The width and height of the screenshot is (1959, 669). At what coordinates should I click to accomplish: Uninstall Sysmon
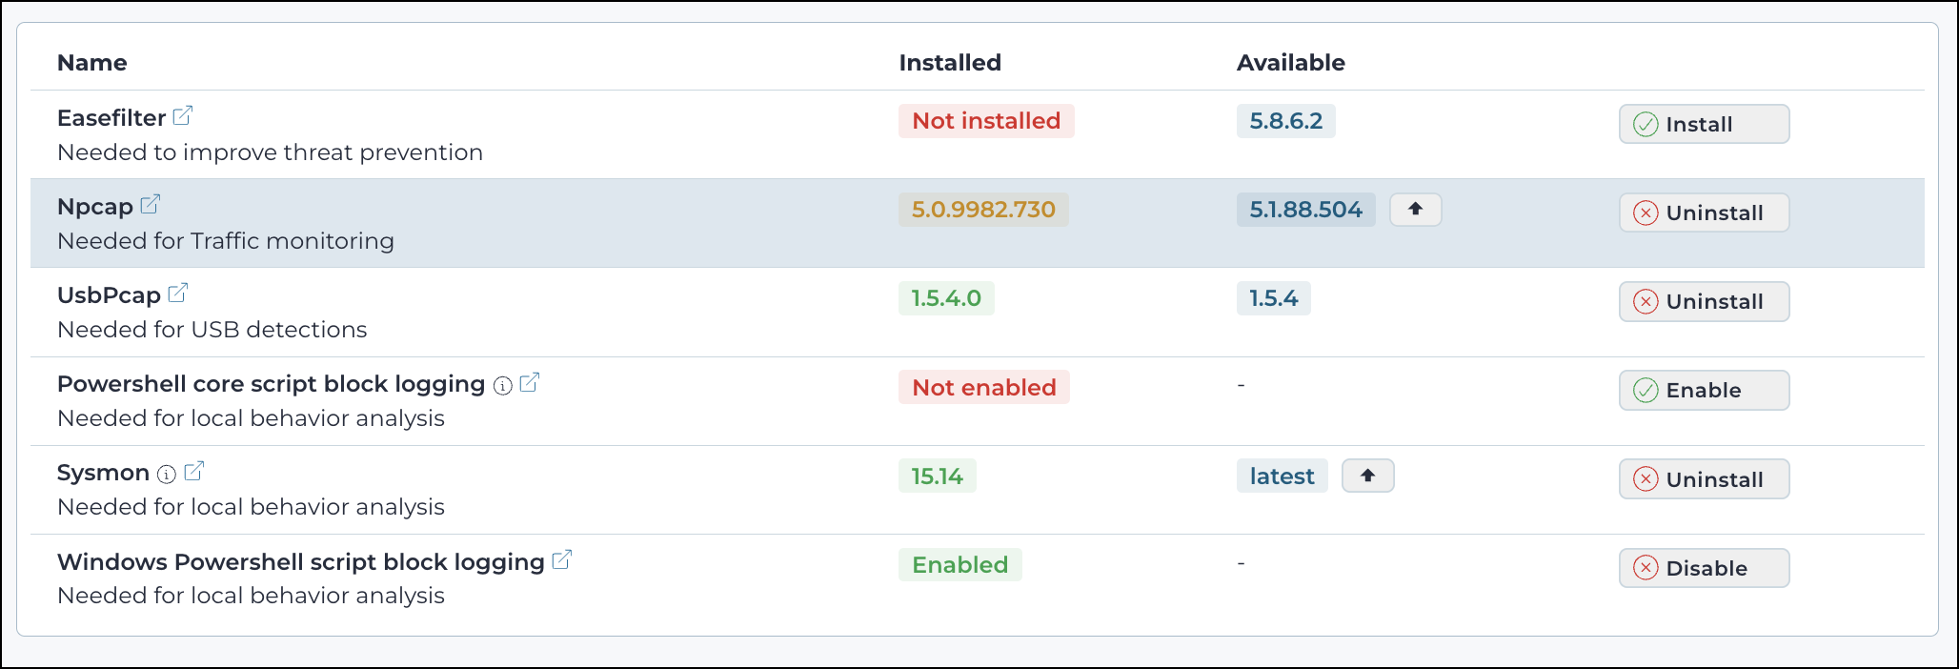(x=1704, y=479)
